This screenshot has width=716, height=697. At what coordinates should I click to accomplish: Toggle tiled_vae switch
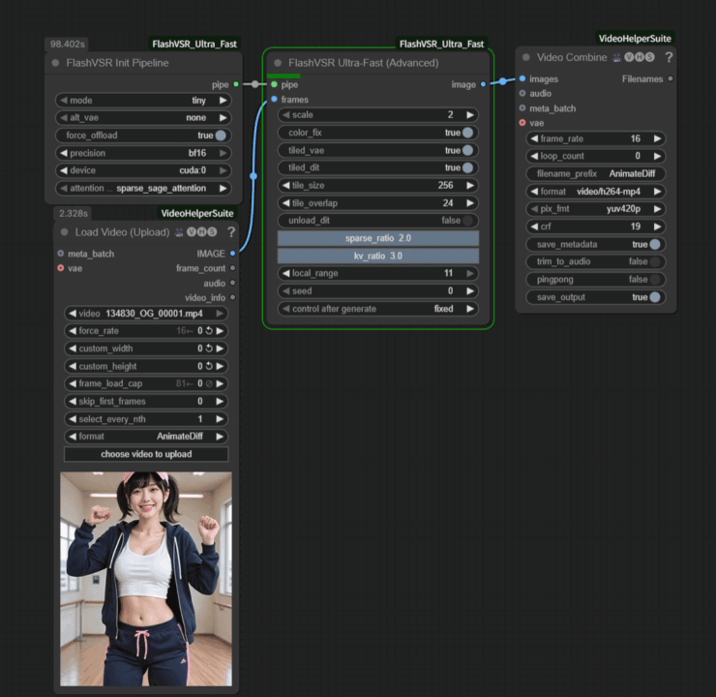click(467, 150)
